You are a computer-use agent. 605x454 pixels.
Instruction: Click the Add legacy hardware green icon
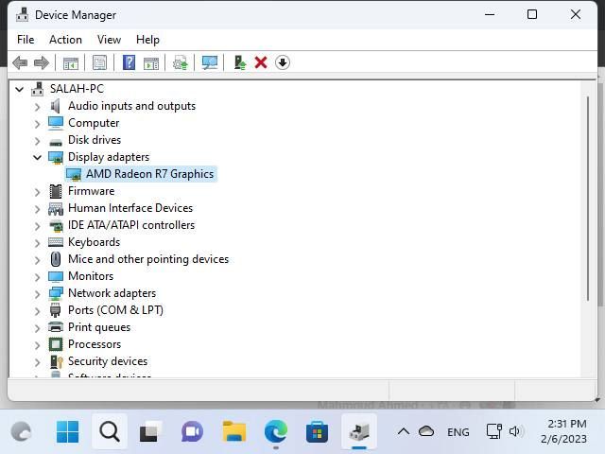coord(239,62)
